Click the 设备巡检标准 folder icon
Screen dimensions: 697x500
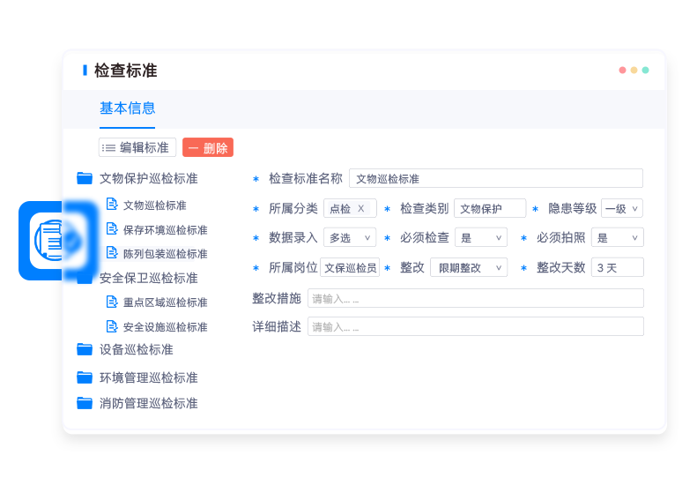tap(85, 349)
